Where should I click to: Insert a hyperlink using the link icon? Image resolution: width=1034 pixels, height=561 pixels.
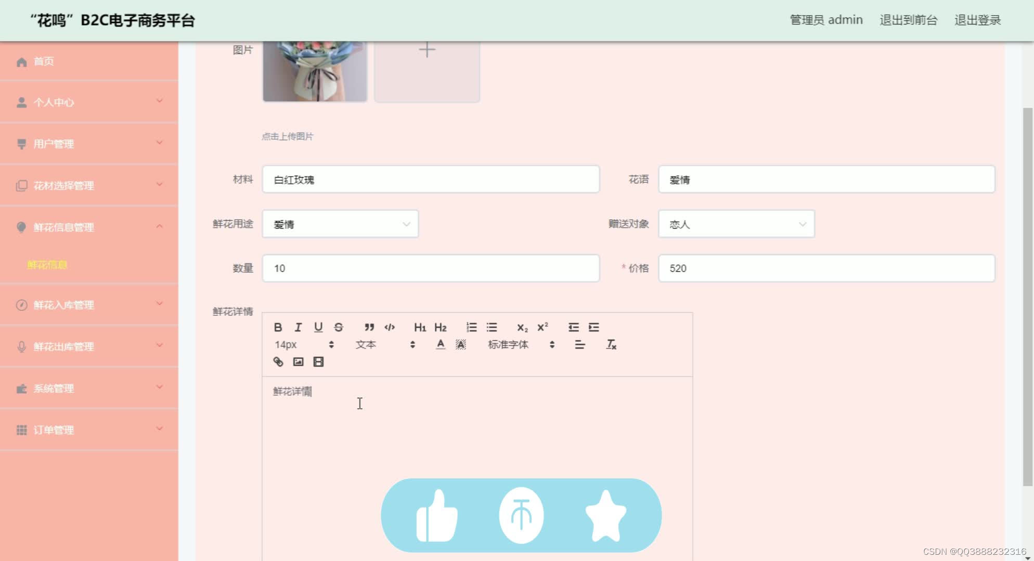[278, 362]
